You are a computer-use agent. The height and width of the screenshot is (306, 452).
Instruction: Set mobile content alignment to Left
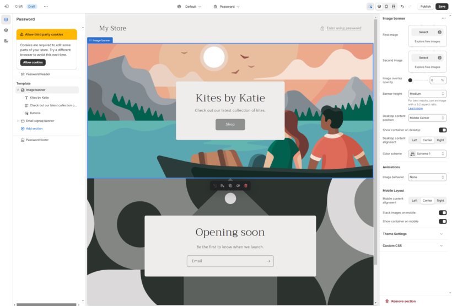tap(415, 201)
